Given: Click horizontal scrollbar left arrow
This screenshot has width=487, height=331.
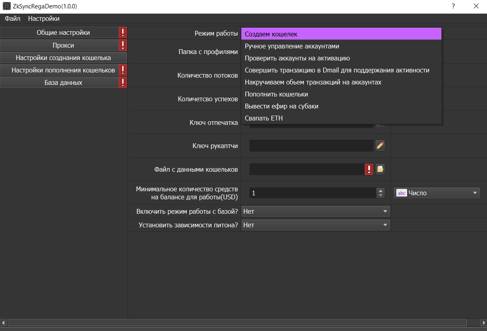Looking at the screenshot, I should coord(4,323).
